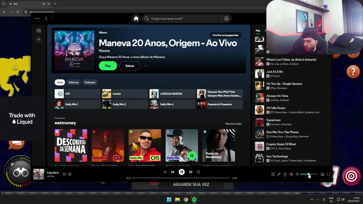Remove Clap Back with the minus icon
This screenshot has height=204, width=363.
click(x=64, y=174)
